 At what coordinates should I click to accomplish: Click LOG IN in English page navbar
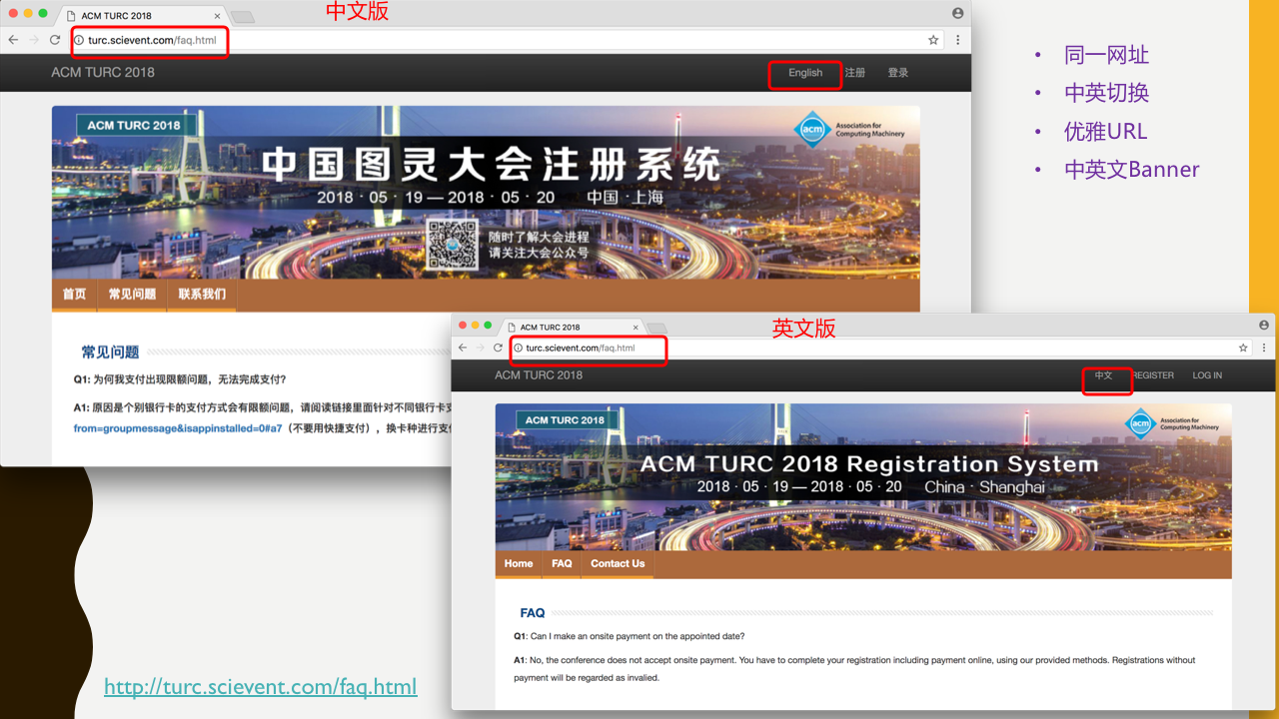pyautogui.click(x=1207, y=375)
